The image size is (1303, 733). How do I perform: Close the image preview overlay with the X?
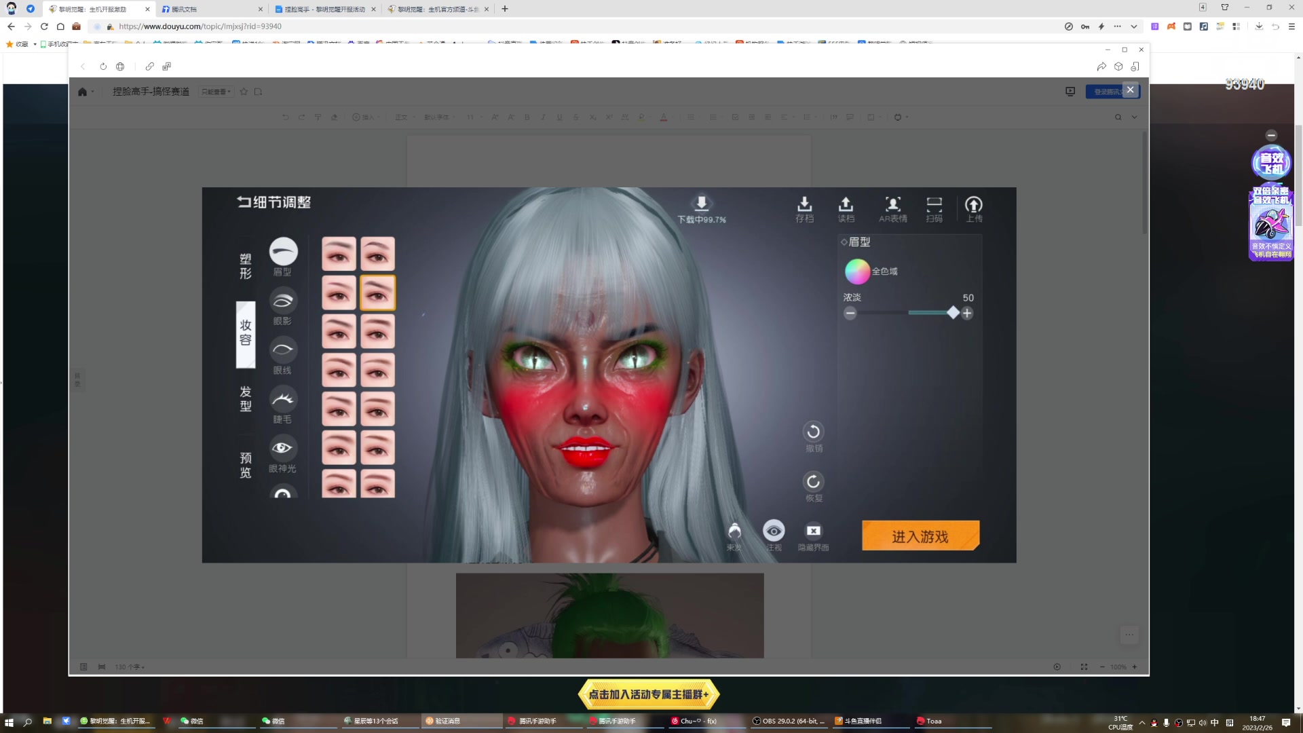tap(1130, 90)
